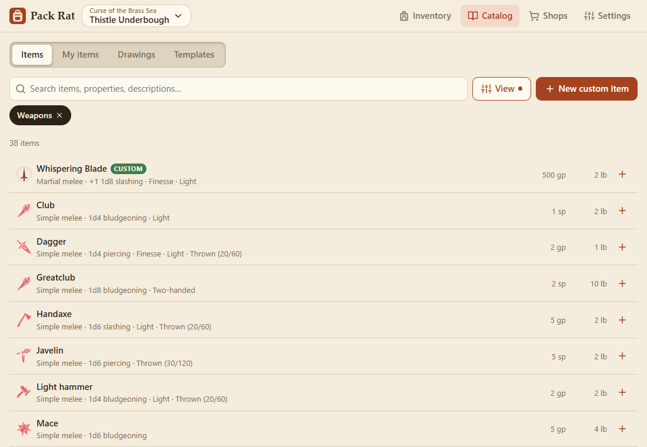The width and height of the screenshot is (647, 447).
Task: Switch to the Drawings tab
Action: point(136,55)
